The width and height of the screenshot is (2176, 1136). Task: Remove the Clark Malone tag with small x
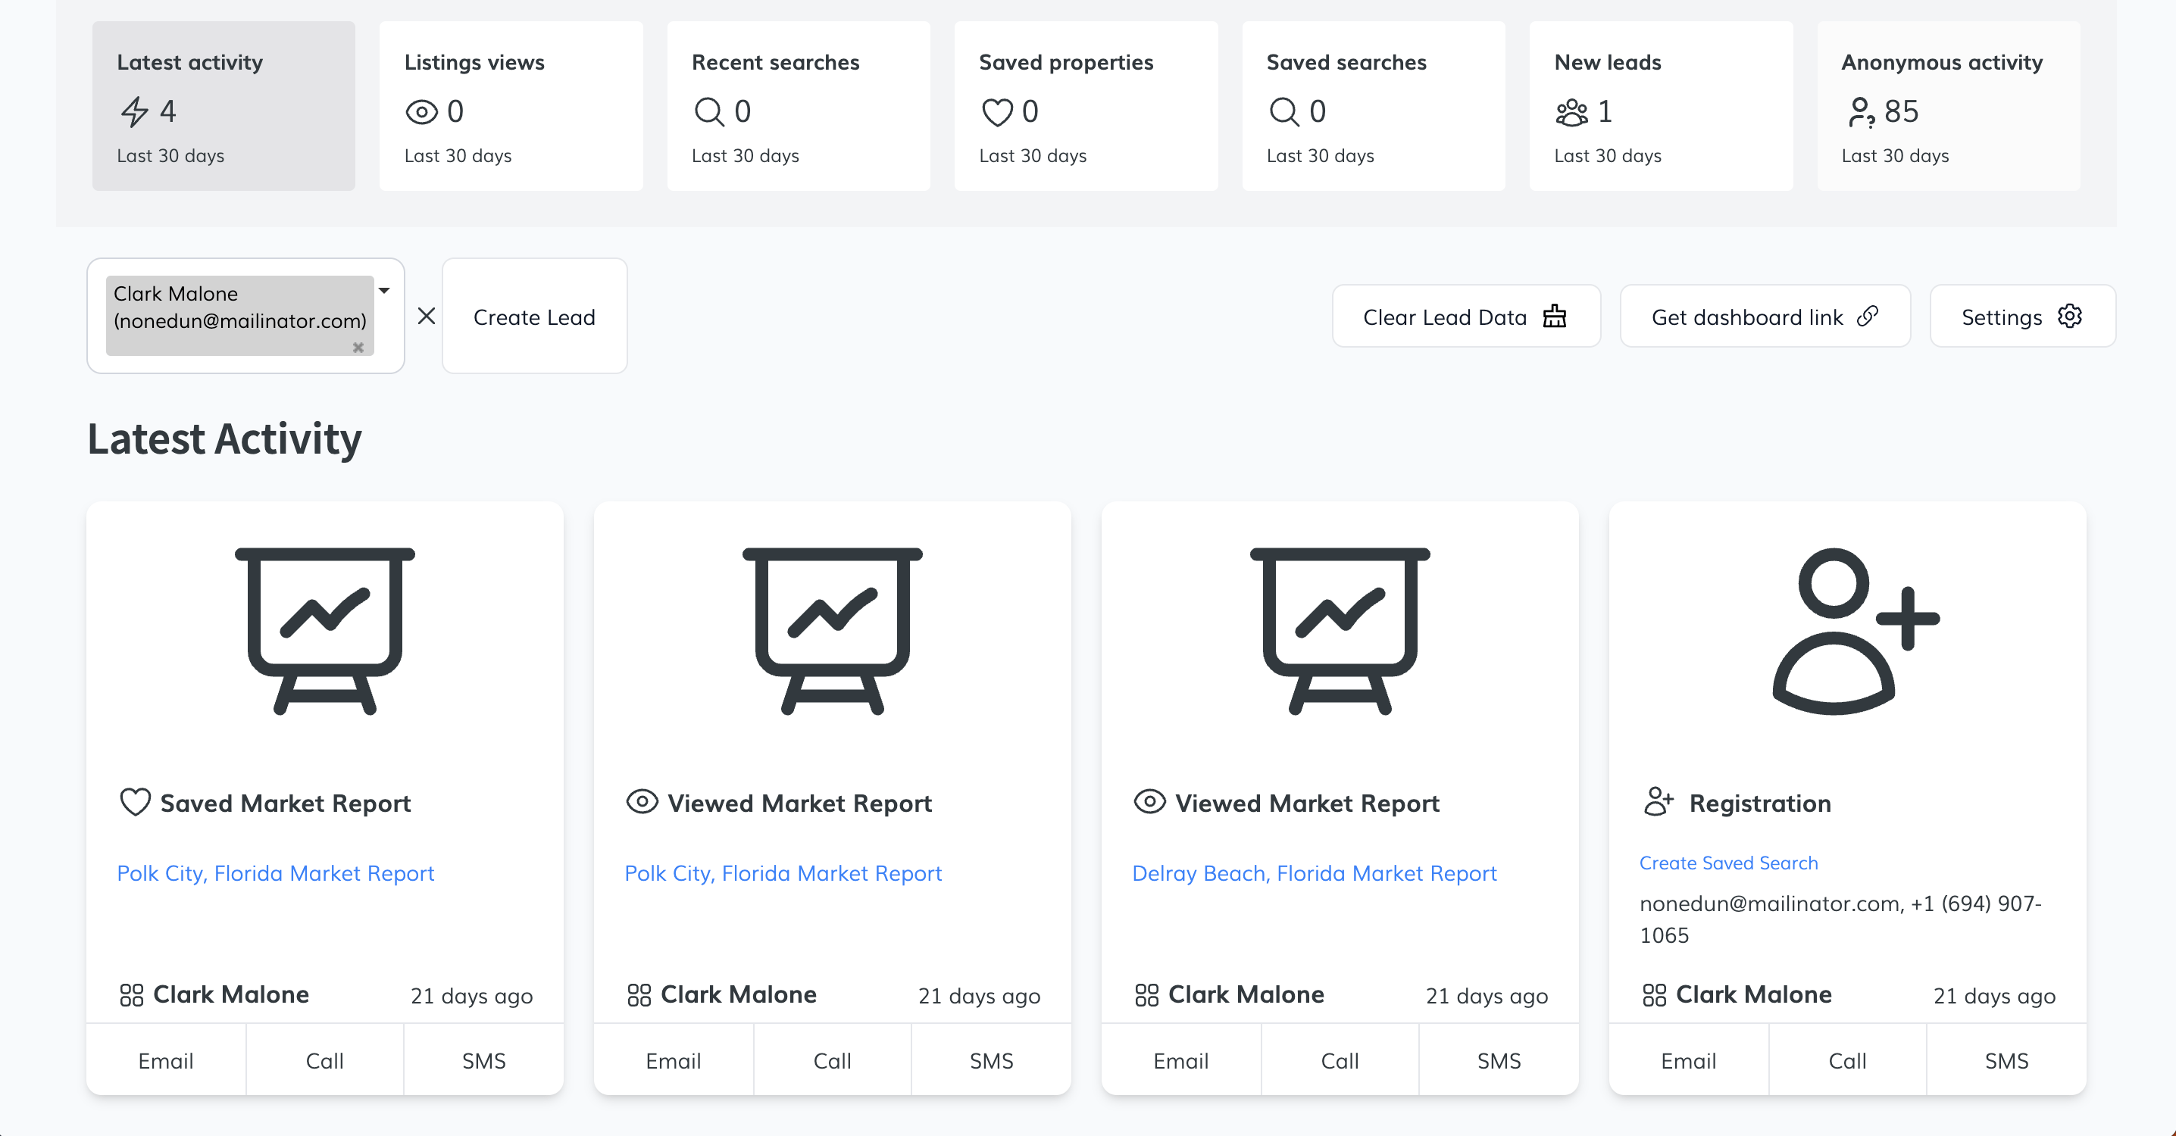coord(358,347)
